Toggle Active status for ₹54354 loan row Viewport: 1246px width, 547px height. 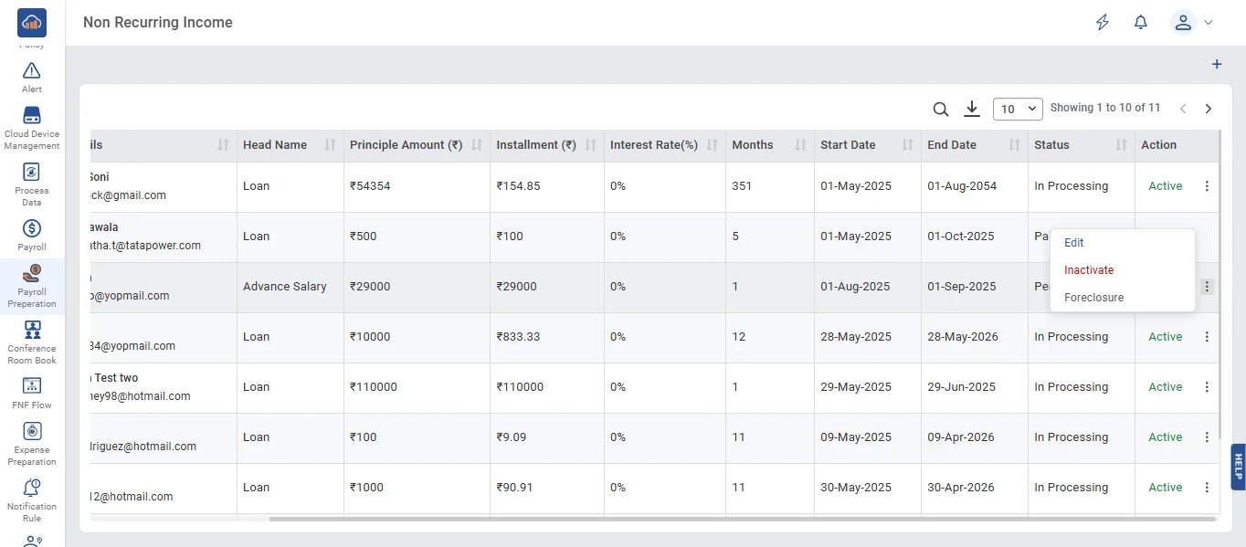(1165, 186)
